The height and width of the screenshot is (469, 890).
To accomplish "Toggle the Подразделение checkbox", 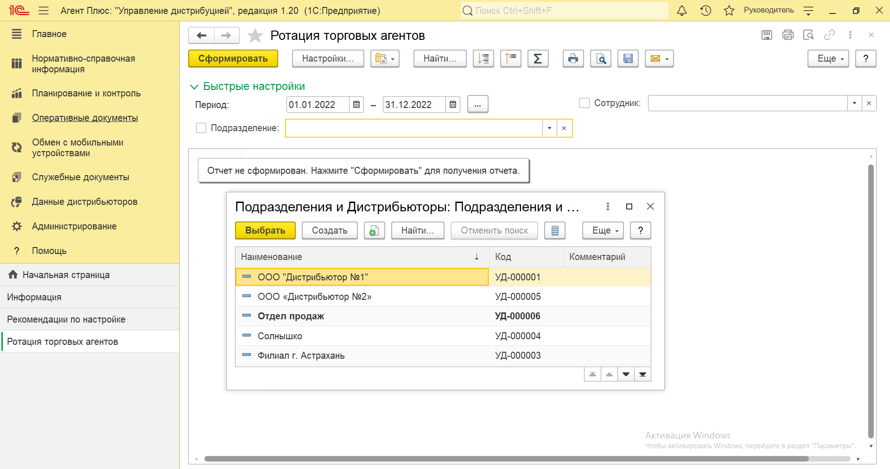I will tap(201, 128).
